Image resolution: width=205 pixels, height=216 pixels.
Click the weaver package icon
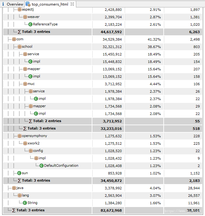(25, 17)
